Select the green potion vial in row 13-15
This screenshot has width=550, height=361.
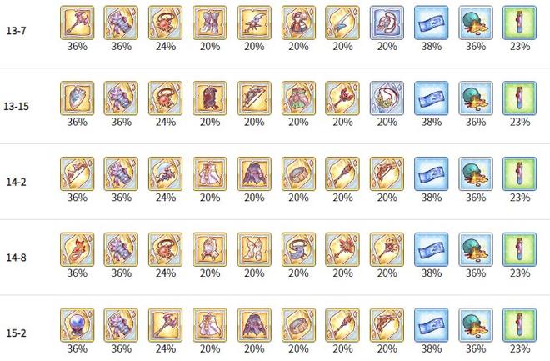(x=519, y=98)
